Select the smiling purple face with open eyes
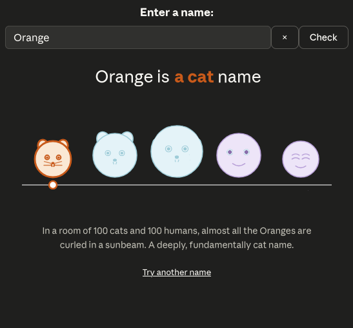Image resolution: width=353 pixels, height=328 pixels. (239, 155)
